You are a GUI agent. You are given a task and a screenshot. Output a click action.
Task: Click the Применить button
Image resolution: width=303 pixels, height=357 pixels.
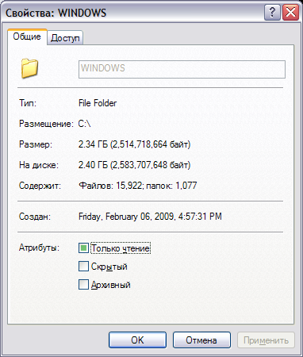coord(266,340)
